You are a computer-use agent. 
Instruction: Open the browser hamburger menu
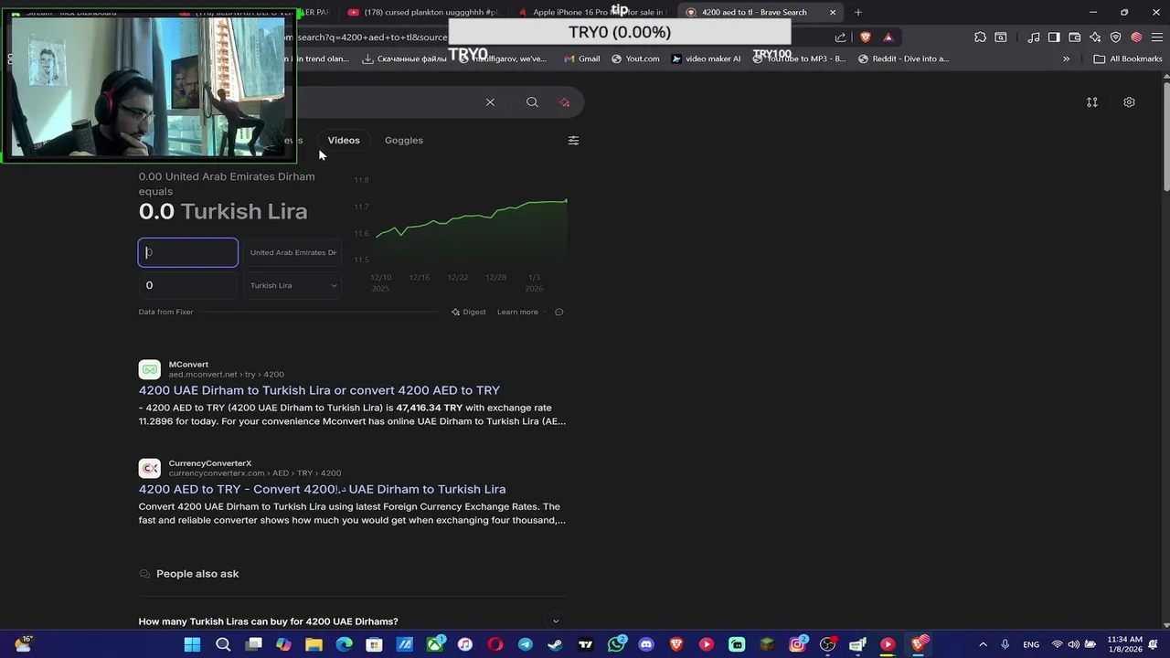(x=1157, y=37)
